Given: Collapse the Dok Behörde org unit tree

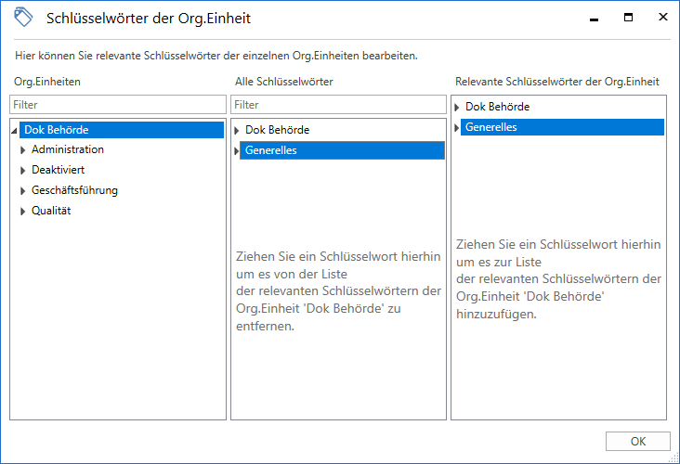Looking at the screenshot, I should pyautogui.click(x=16, y=131).
